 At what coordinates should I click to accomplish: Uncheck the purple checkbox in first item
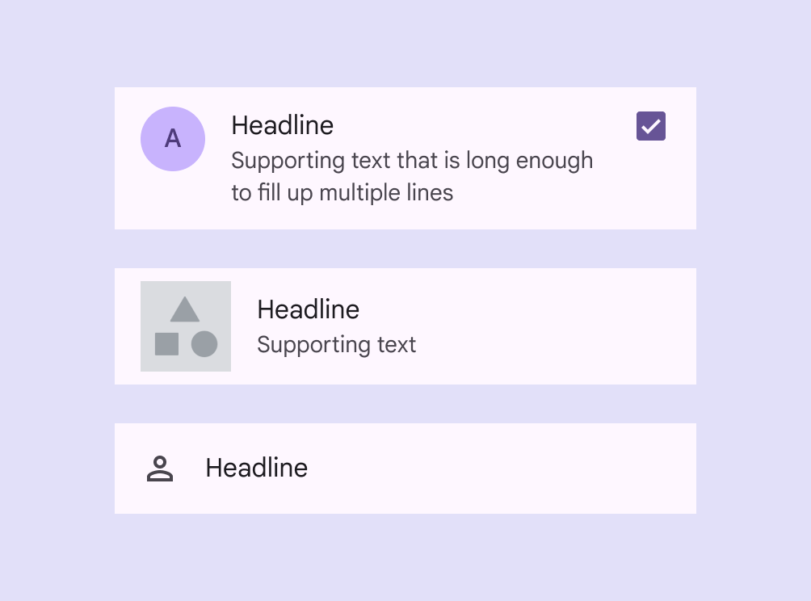(651, 126)
